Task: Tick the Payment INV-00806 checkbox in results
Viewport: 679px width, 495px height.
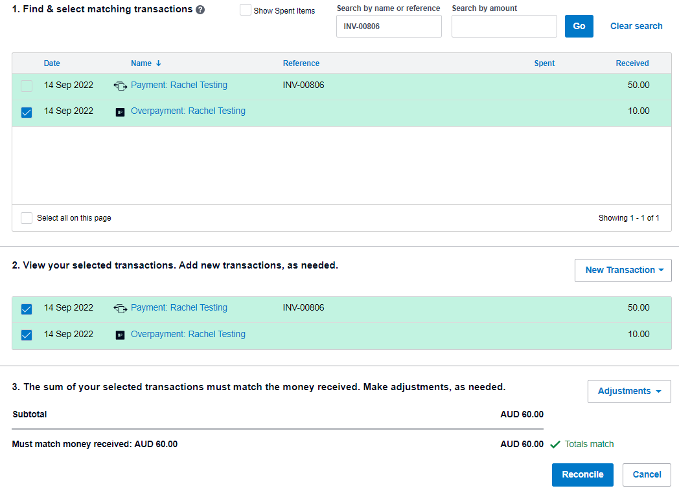Action: click(27, 85)
